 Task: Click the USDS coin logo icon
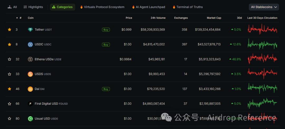(x=30, y=74)
